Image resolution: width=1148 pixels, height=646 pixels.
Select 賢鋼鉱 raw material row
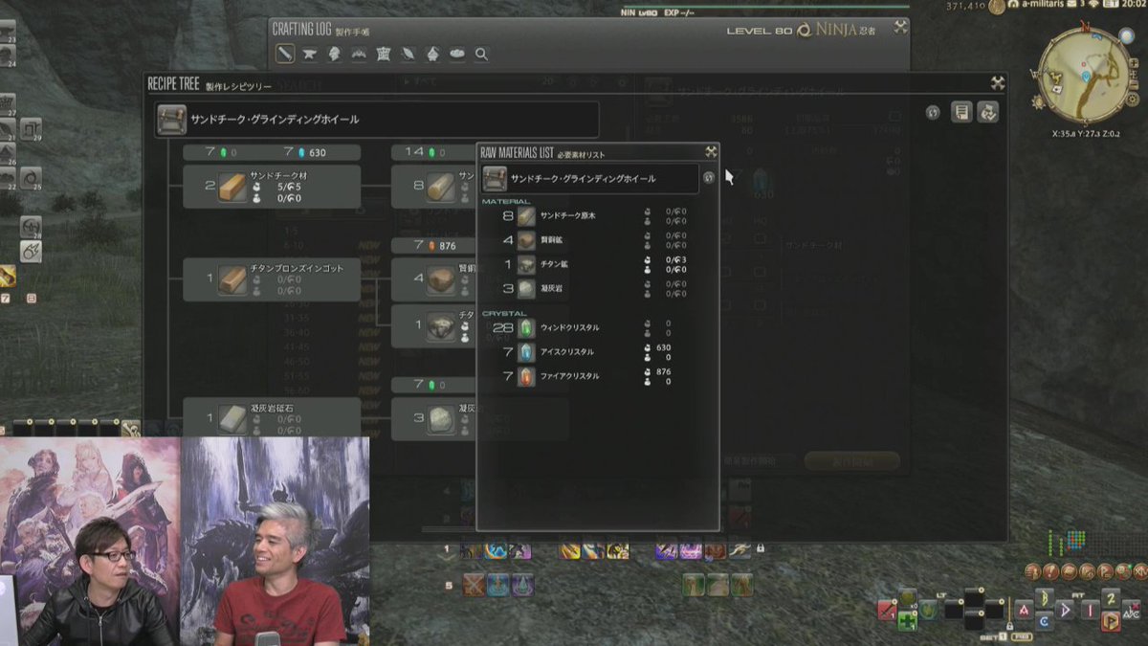(x=599, y=240)
